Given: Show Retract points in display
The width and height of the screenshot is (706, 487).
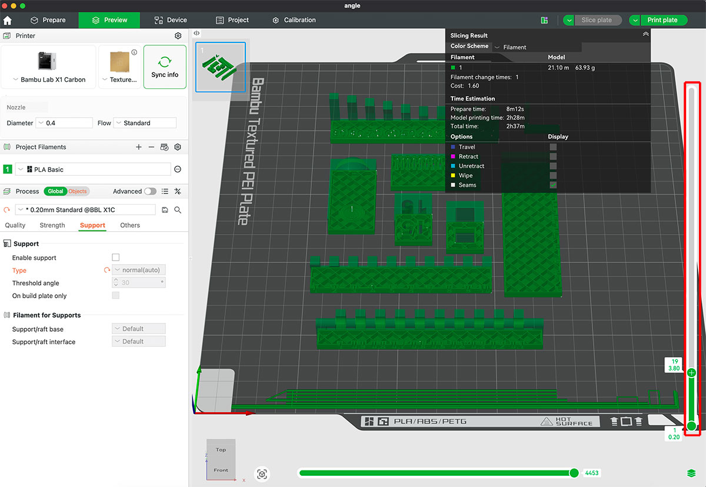Looking at the screenshot, I should [x=553, y=156].
